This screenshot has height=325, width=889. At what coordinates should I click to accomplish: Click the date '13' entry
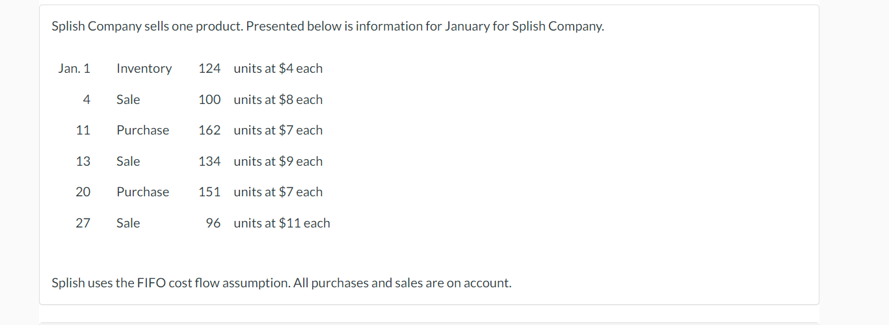tap(83, 161)
